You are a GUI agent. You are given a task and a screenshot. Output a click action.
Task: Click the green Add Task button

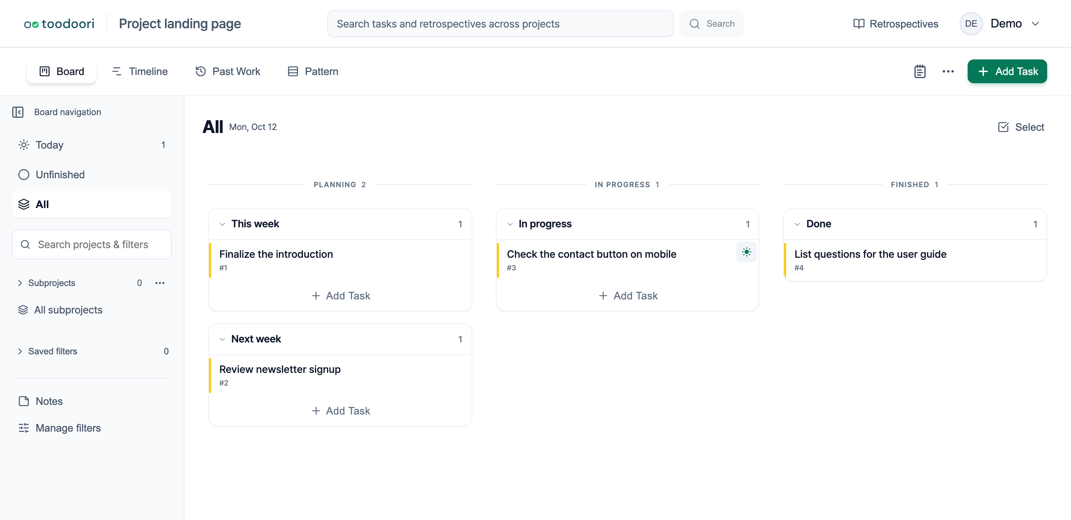1007,71
